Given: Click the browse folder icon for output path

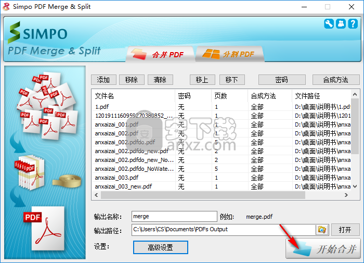Looking at the screenshot, I should point(322,230).
